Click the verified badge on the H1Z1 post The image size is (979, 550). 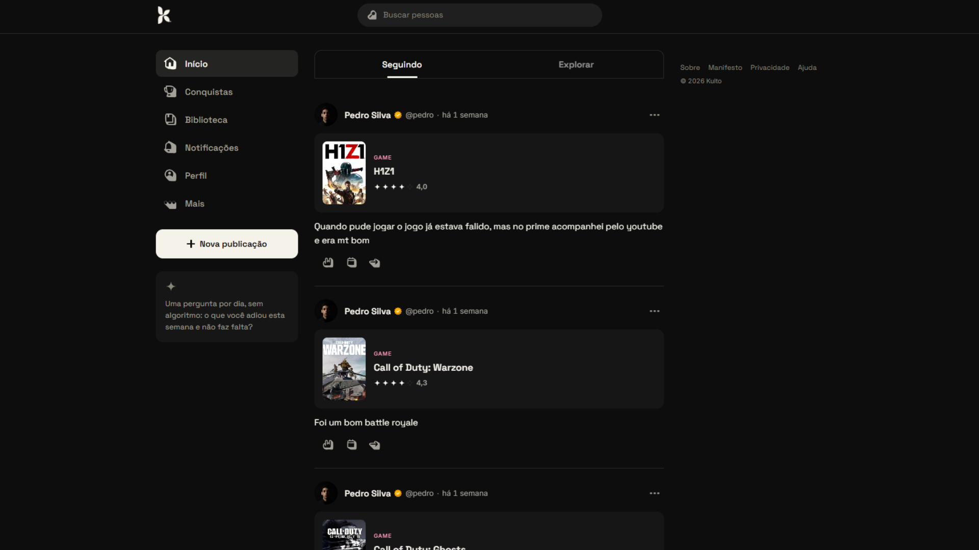coord(398,115)
